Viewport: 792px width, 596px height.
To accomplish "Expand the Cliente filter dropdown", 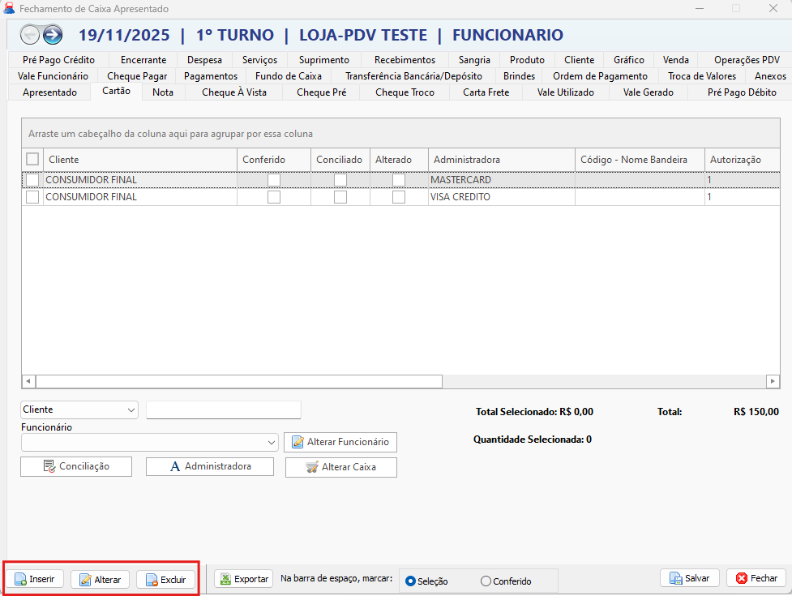I will (x=131, y=410).
